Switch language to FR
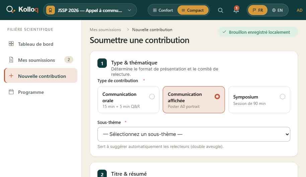This screenshot has width=306, height=177. click(257, 10)
